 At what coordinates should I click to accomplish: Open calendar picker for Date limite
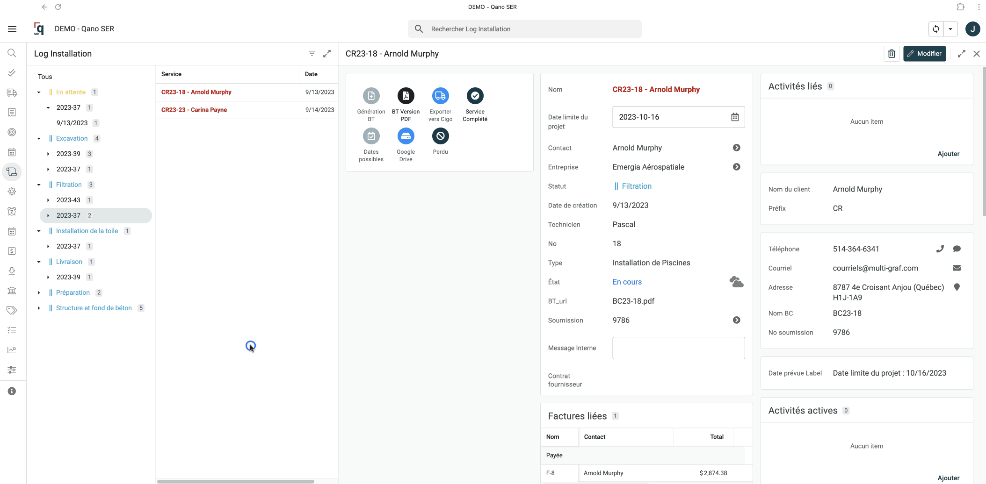click(735, 117)
